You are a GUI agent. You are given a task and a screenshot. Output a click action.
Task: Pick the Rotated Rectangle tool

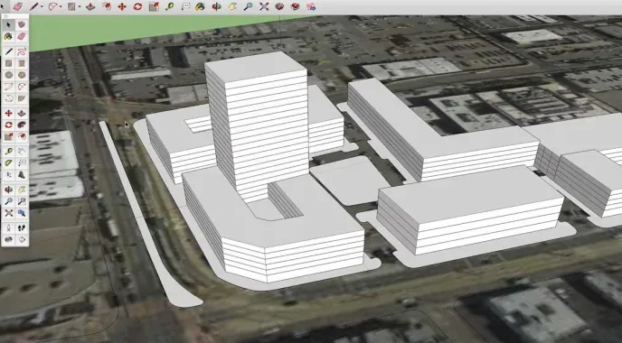coord(22,63)
